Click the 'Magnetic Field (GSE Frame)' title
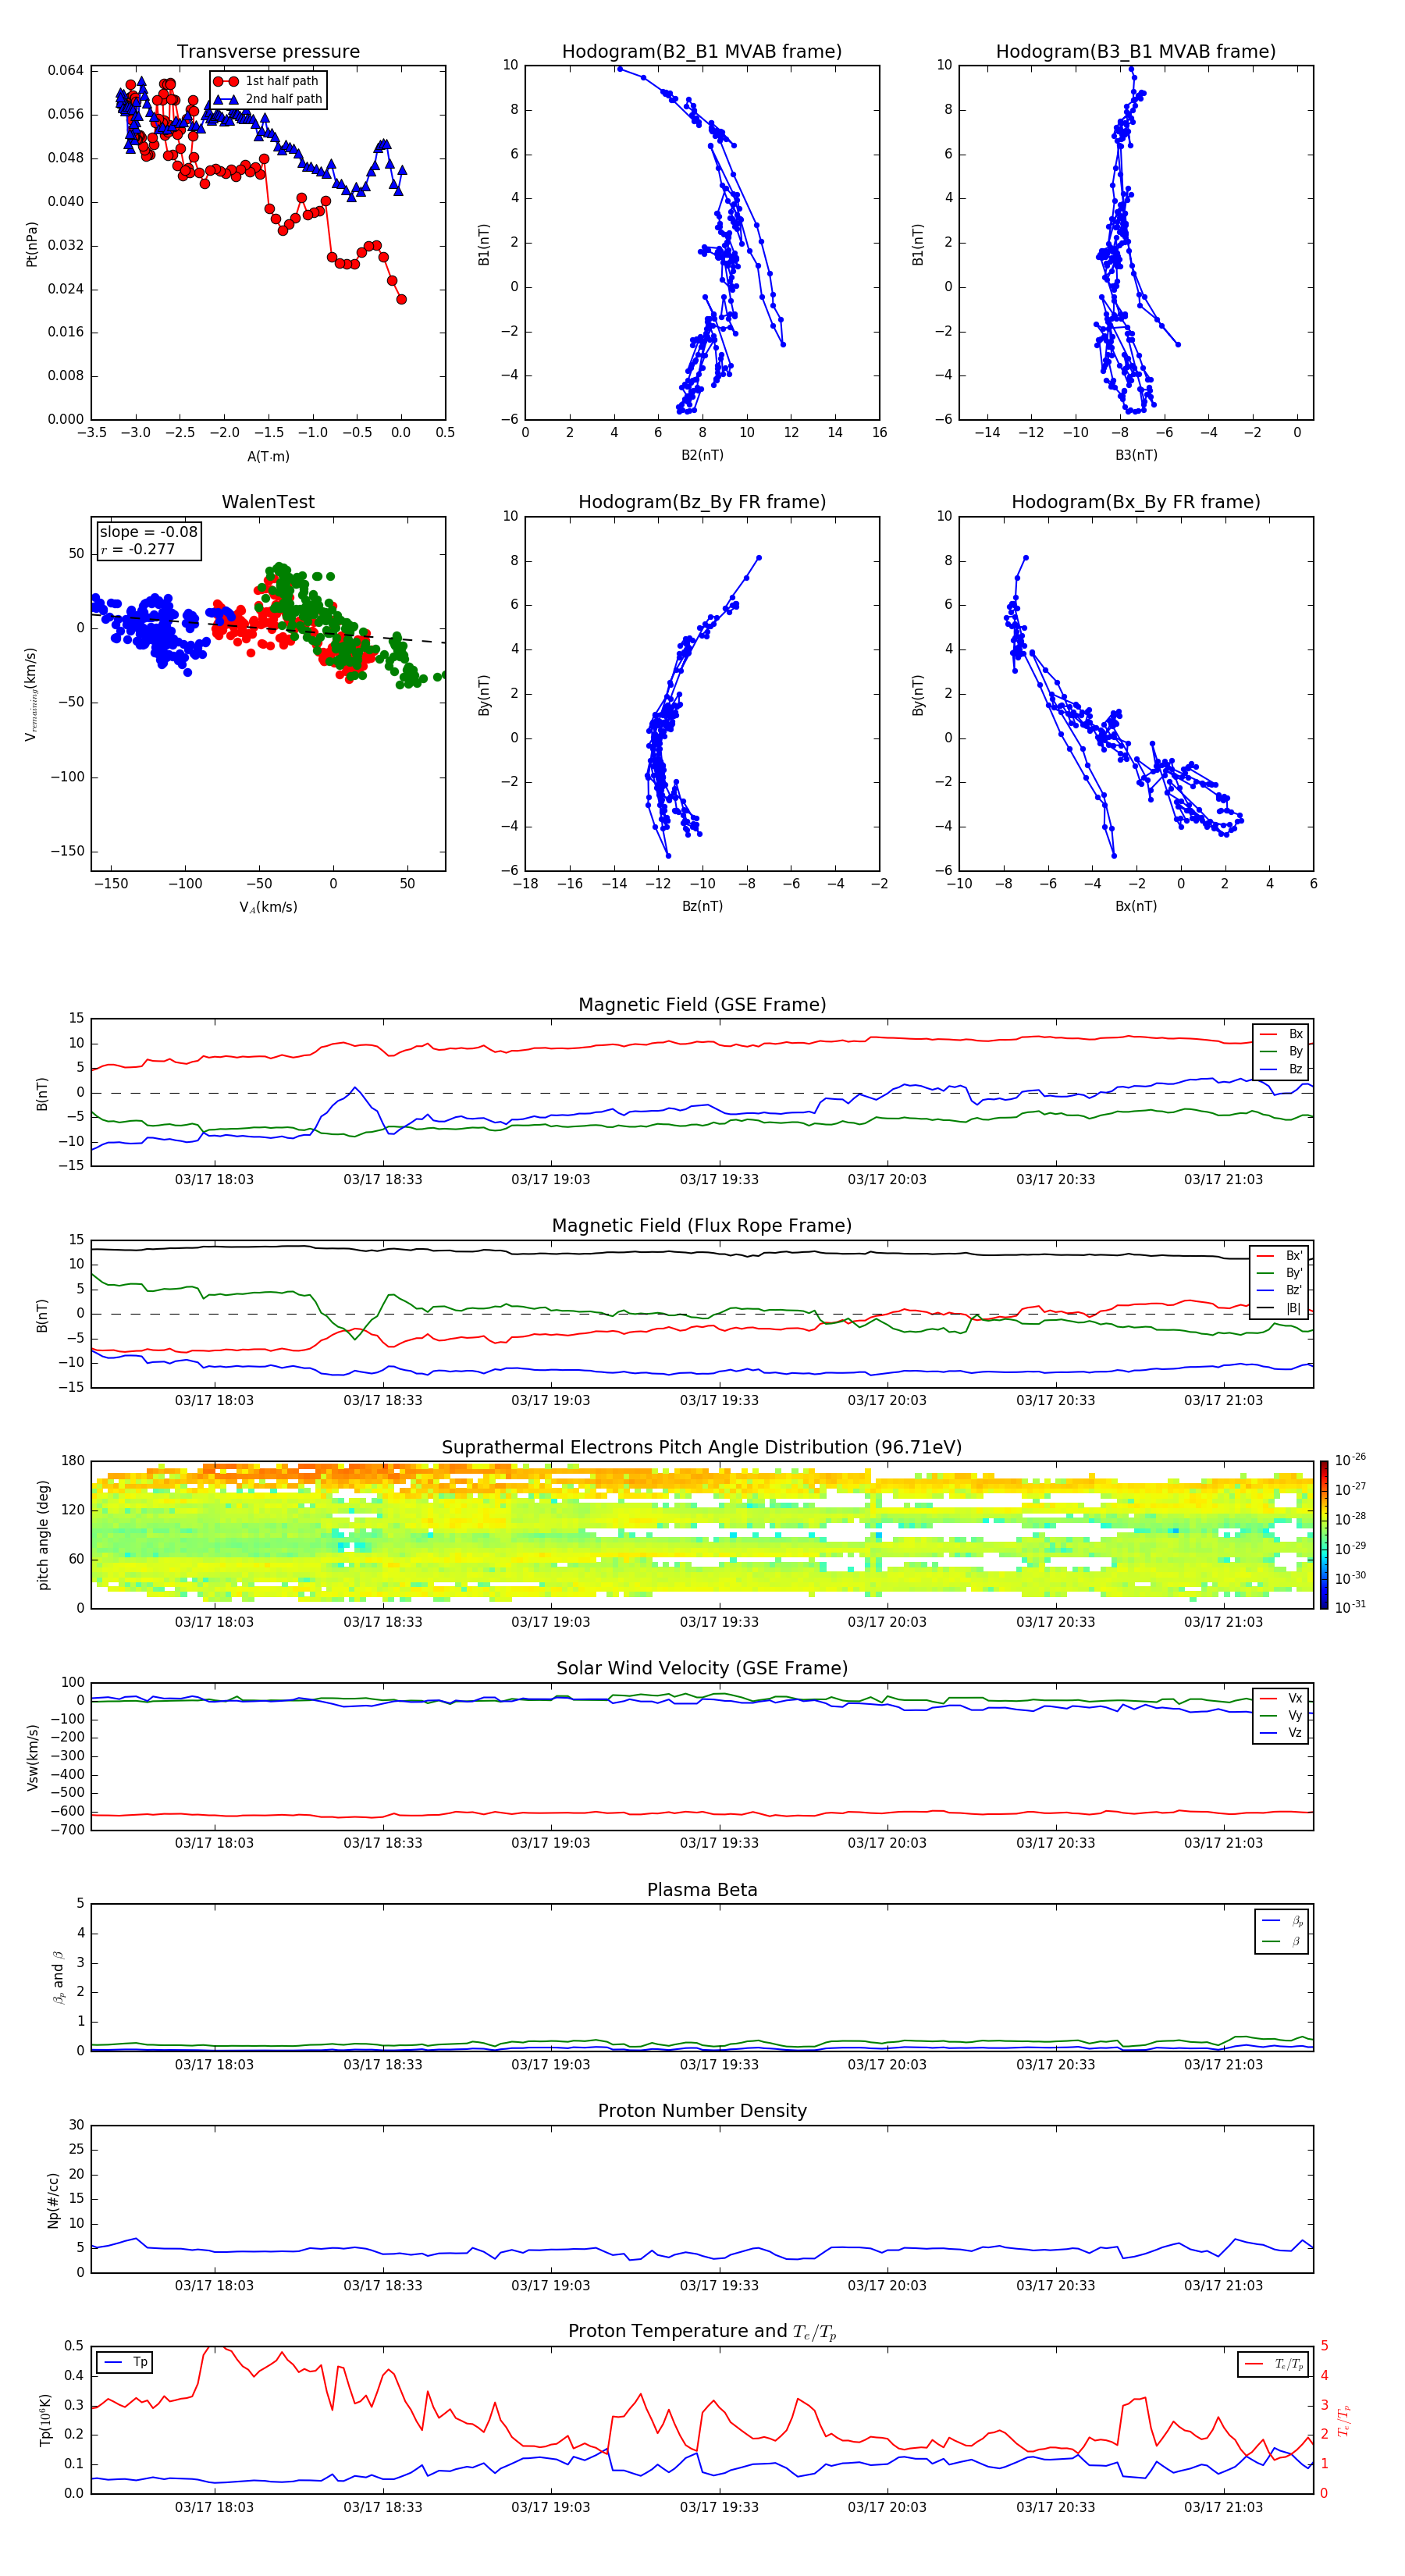 coord(702,1005)
